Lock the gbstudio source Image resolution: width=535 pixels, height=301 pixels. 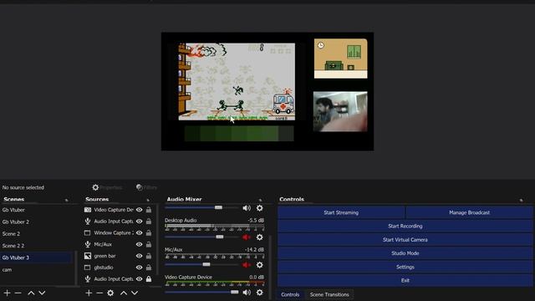pyautogui.click(x=149, y=268)
